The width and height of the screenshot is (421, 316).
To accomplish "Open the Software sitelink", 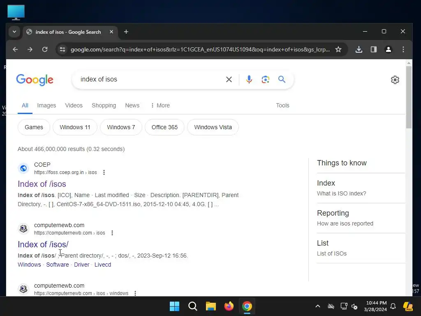I will 58,265.
